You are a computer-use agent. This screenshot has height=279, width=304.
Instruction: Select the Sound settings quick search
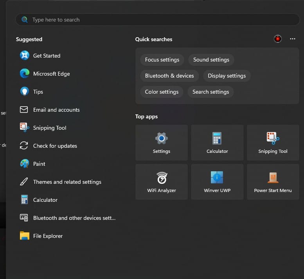click(x=211, y=60)
